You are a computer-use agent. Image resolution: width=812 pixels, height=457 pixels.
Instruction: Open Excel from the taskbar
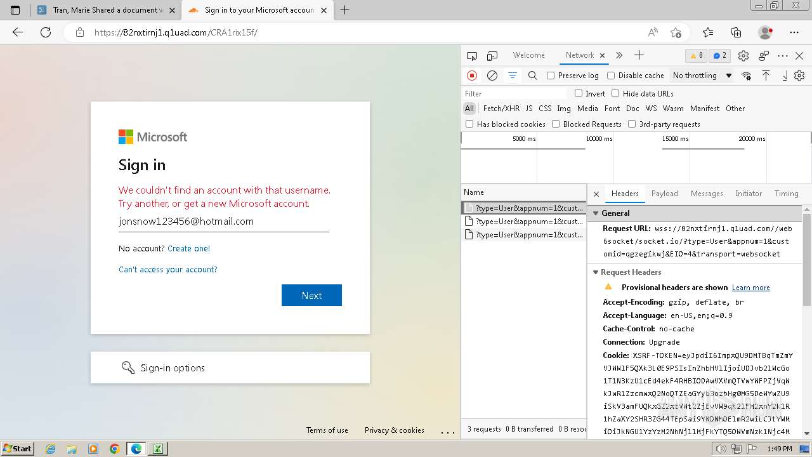click(157, 449)
